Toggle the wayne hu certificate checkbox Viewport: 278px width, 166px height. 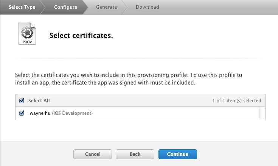22,113
